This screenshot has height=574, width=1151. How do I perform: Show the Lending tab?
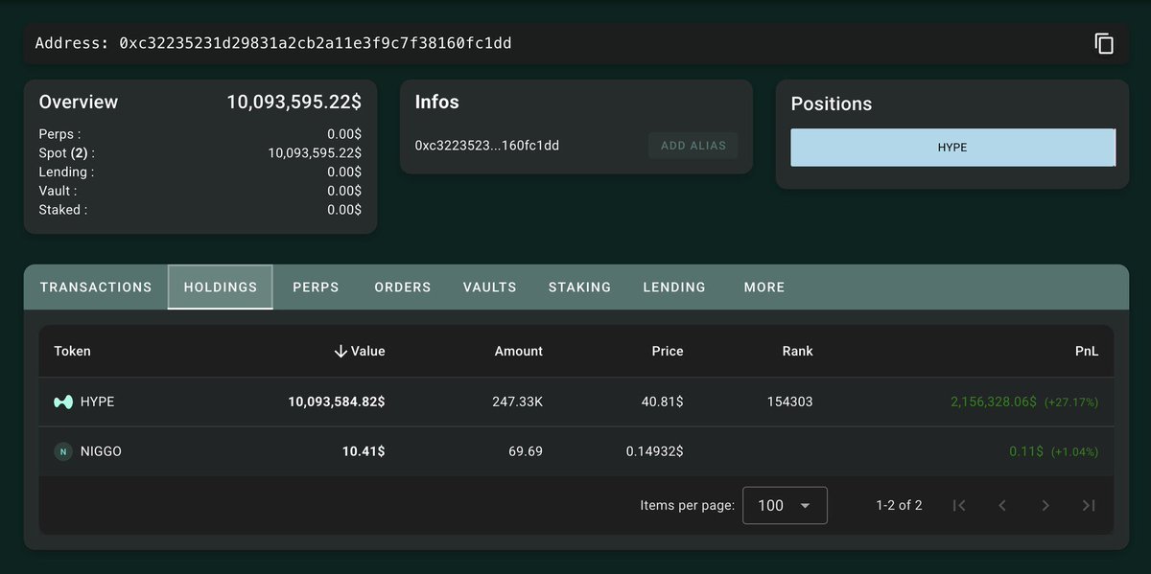(674, 287)
